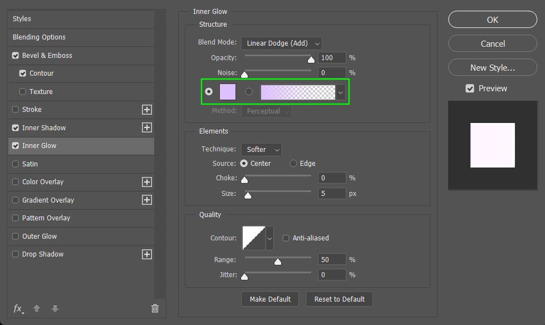Viewport: 545px width, 325px height.
Task: Select Center as glow source
Action: [x=244, y=164]
